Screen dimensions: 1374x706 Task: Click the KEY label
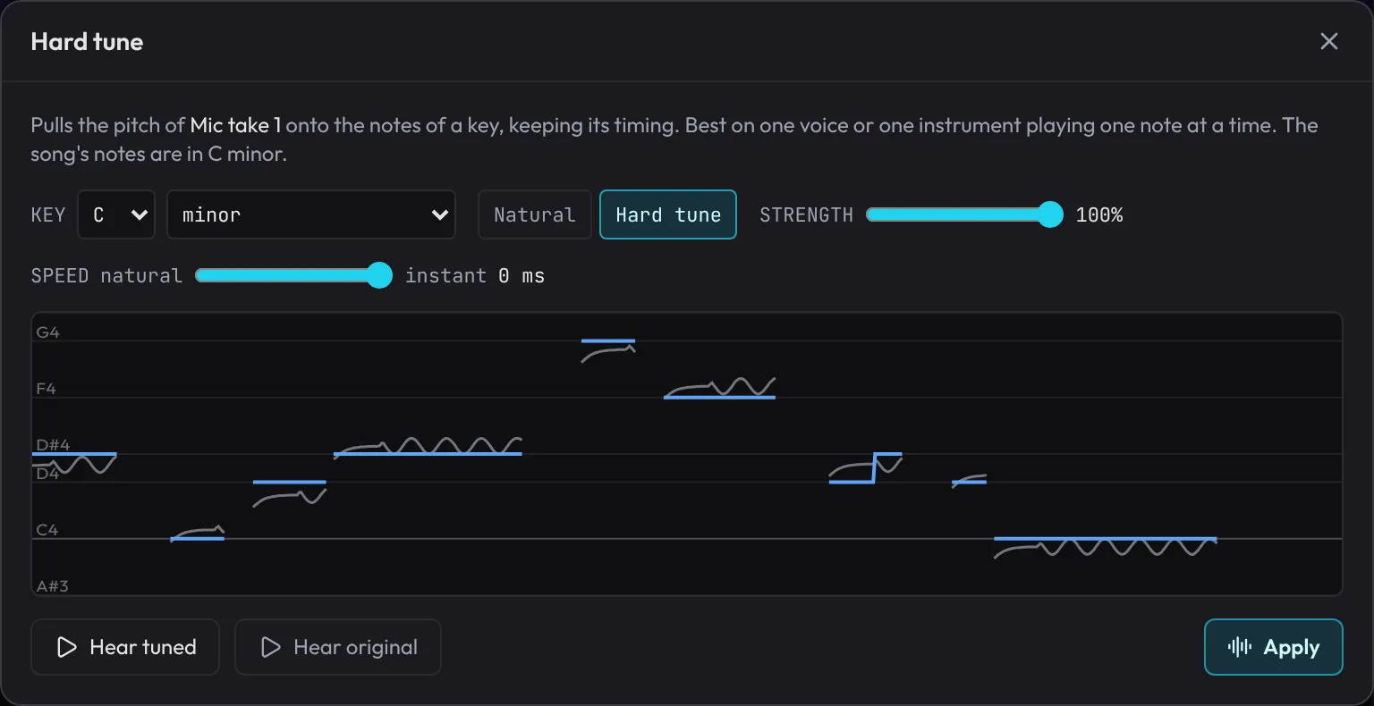pos(48,214)
